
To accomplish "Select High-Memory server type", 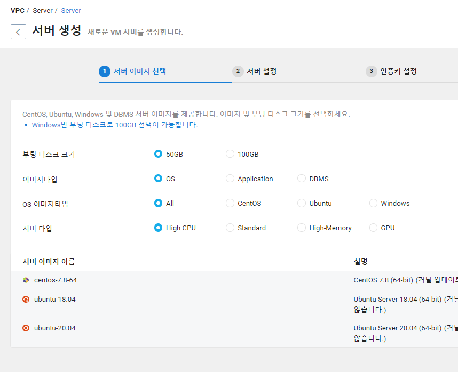I will coord(302,228).
